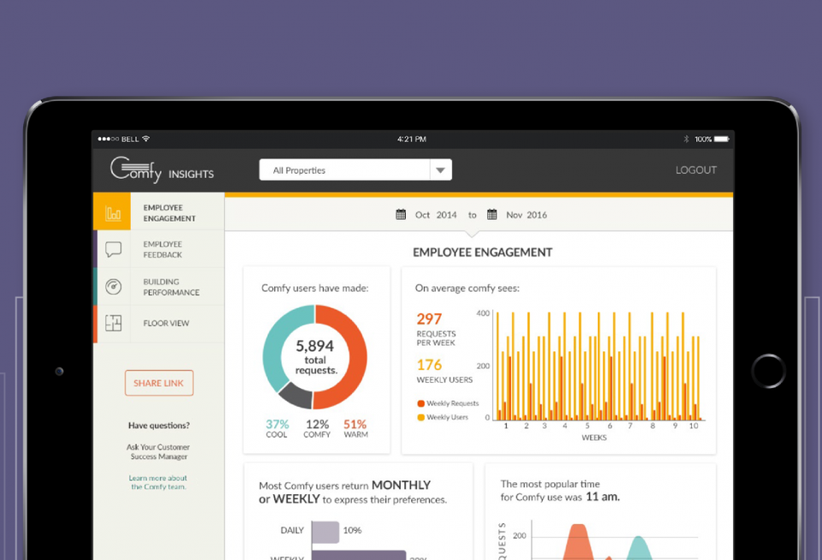Click the Weekly Requests legend label

tap(452, 403)
